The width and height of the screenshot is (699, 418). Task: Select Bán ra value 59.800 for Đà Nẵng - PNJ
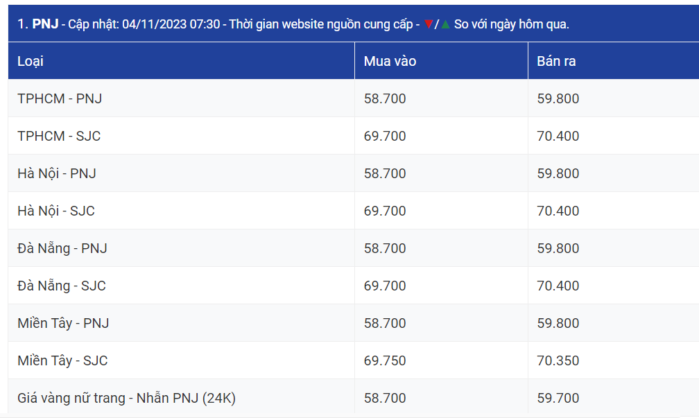(558, 248)
